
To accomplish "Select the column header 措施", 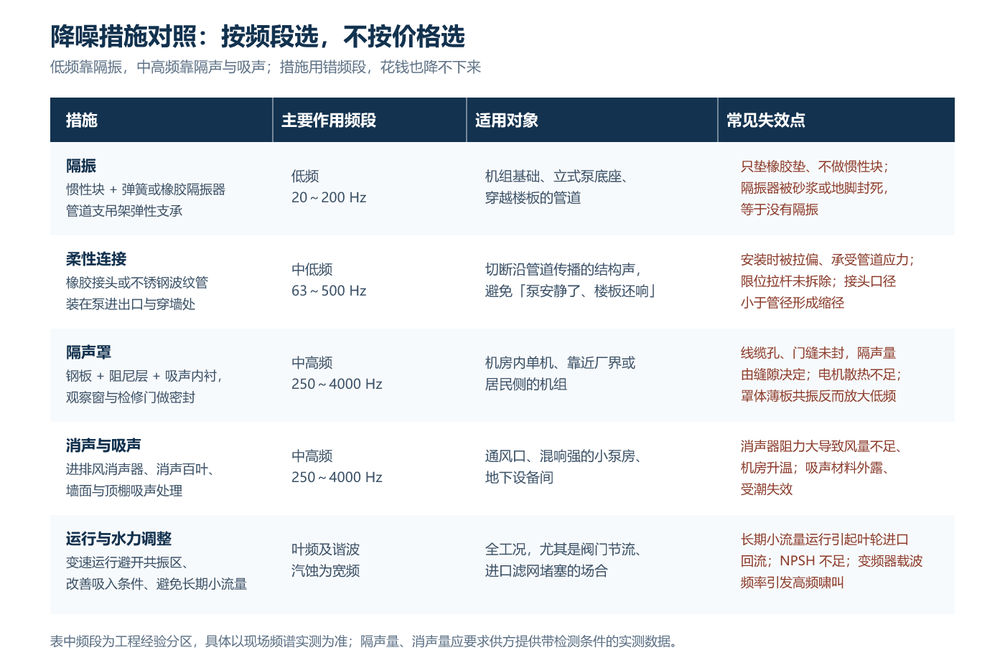I will [x=82, y=120].
